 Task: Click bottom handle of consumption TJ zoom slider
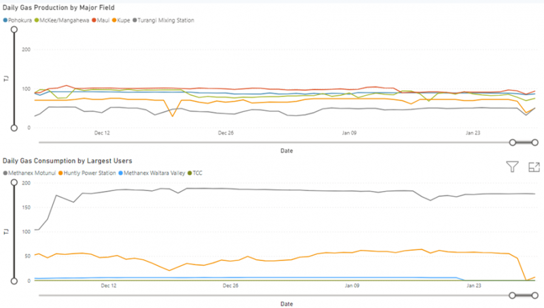tap(14, 281)
